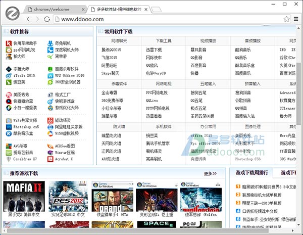
Task: Click the 拍大师 icon
Action: tap(9, 57)
